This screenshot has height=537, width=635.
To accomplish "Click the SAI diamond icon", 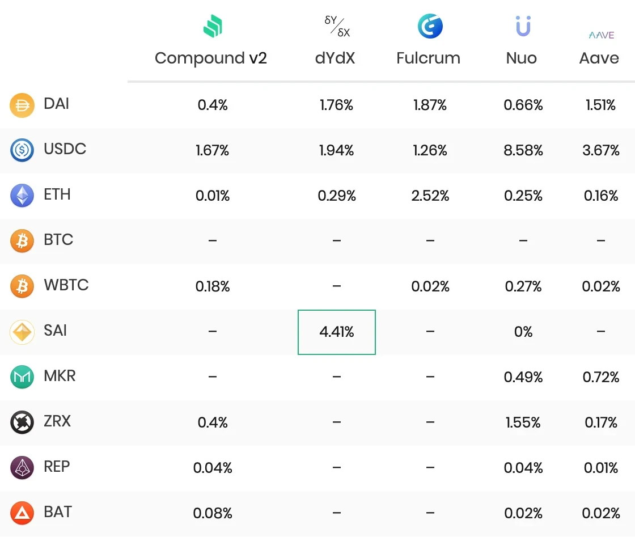I will (x=22, y=332).
